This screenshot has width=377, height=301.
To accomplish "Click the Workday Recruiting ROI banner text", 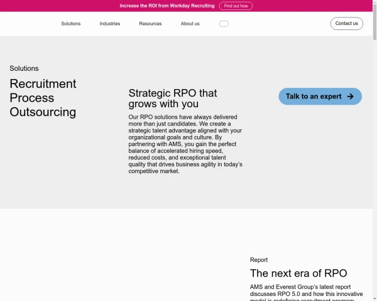I will point(167,6).
